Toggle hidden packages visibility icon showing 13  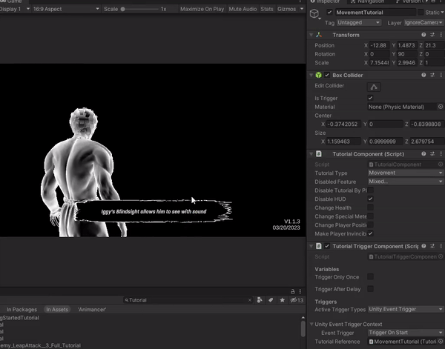[x=297, y=300]
